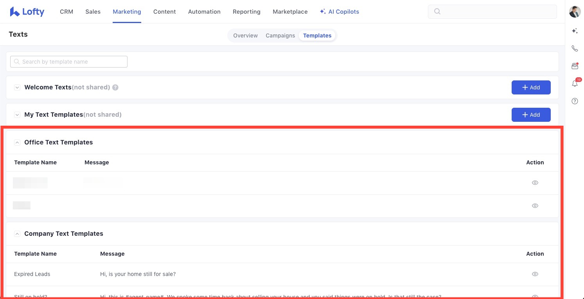Image resolution: width=584 pixels, height=299 pixels.
Task: Add a new Welcome Text template
Action: point(531,87)
